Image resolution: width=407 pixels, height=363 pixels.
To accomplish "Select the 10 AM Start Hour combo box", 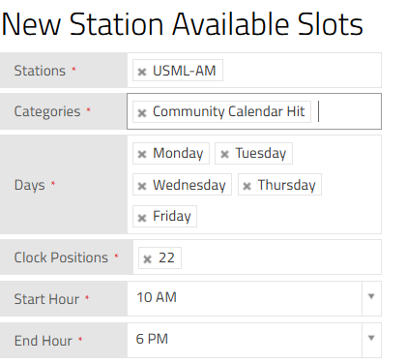I will pos(254,298).
